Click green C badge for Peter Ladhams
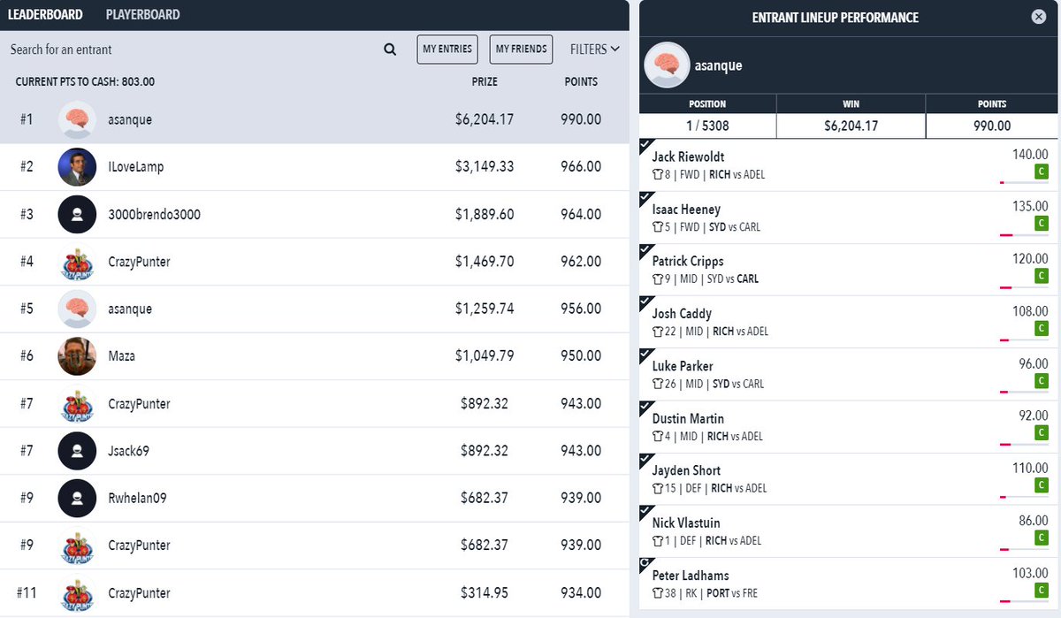Viewport: 1061px width, 618px height. (x=1042, y=591)
